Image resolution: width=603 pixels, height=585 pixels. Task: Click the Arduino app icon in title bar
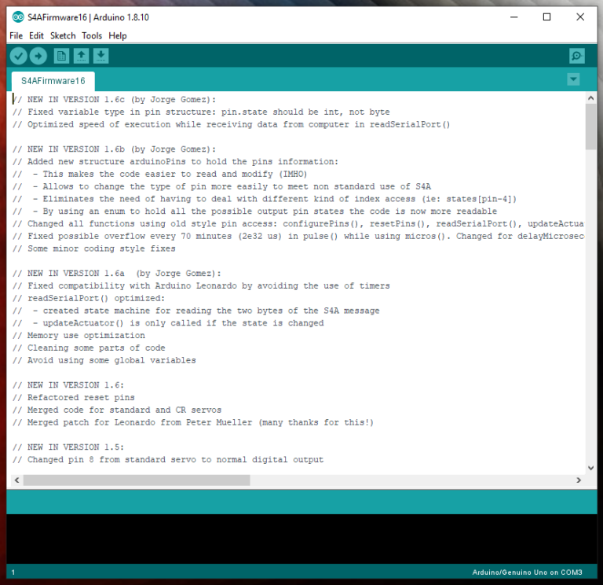pos(16,17)
